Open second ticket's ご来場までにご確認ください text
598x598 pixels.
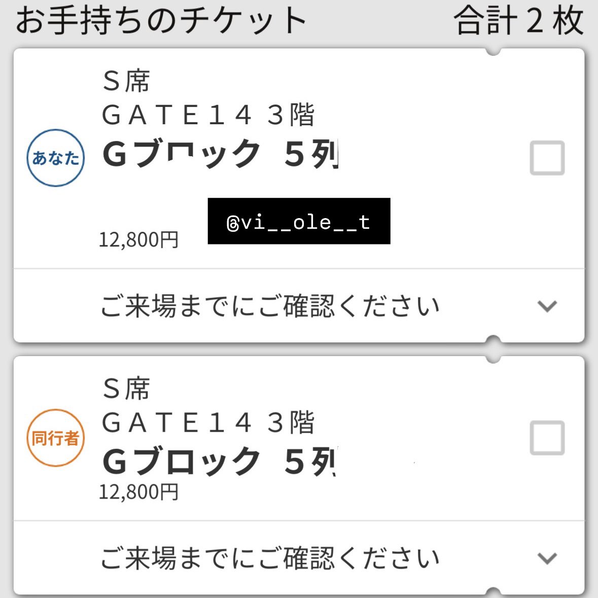click(270, 558)
